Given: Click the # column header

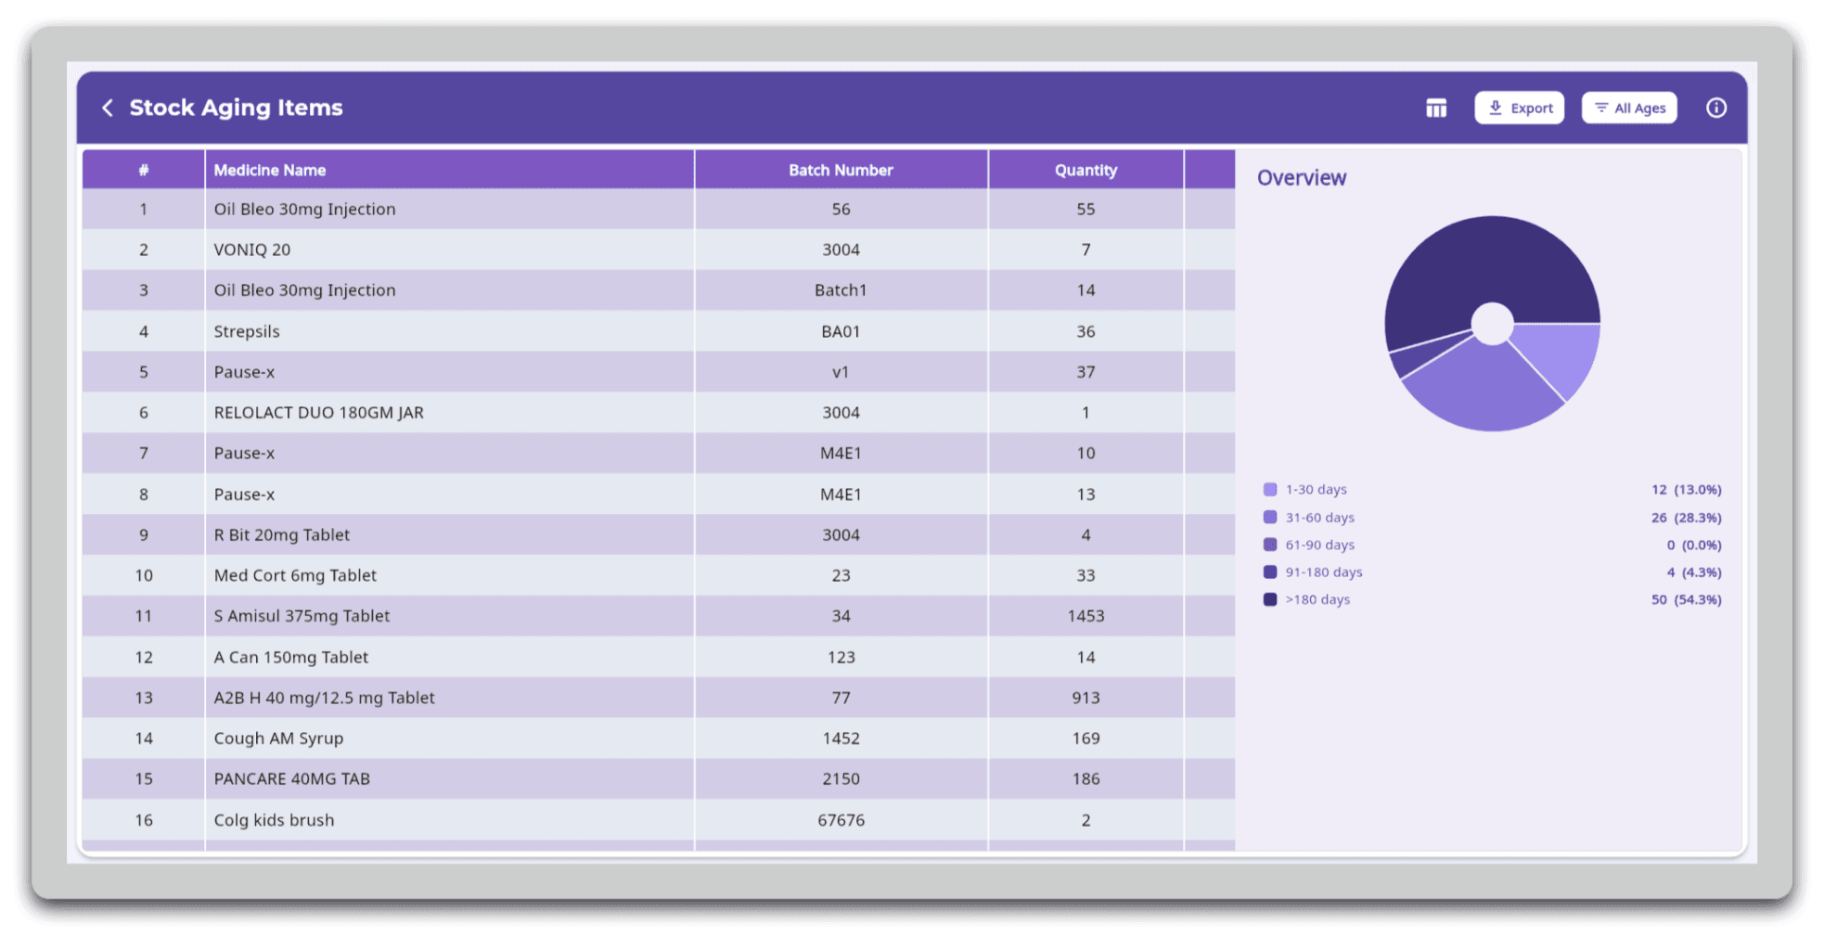Looking at the screenshot, I should tap(144, 170).
